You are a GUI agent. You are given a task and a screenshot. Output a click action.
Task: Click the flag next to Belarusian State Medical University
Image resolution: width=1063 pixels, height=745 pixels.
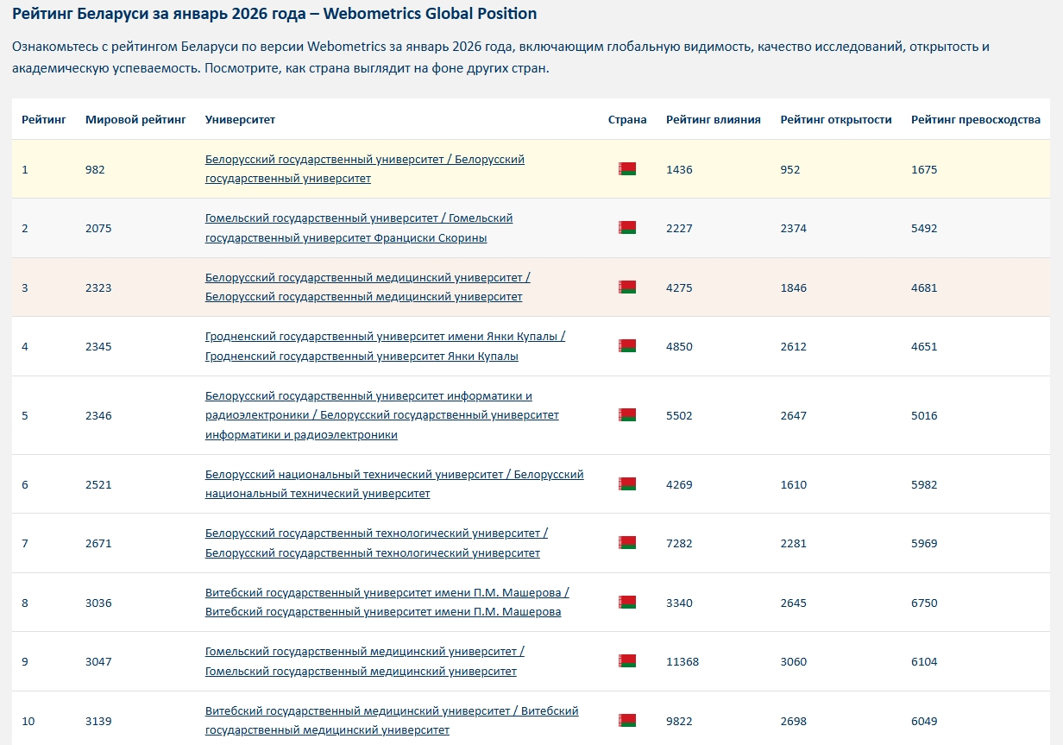pyautogui.click(x=626, y=287)
